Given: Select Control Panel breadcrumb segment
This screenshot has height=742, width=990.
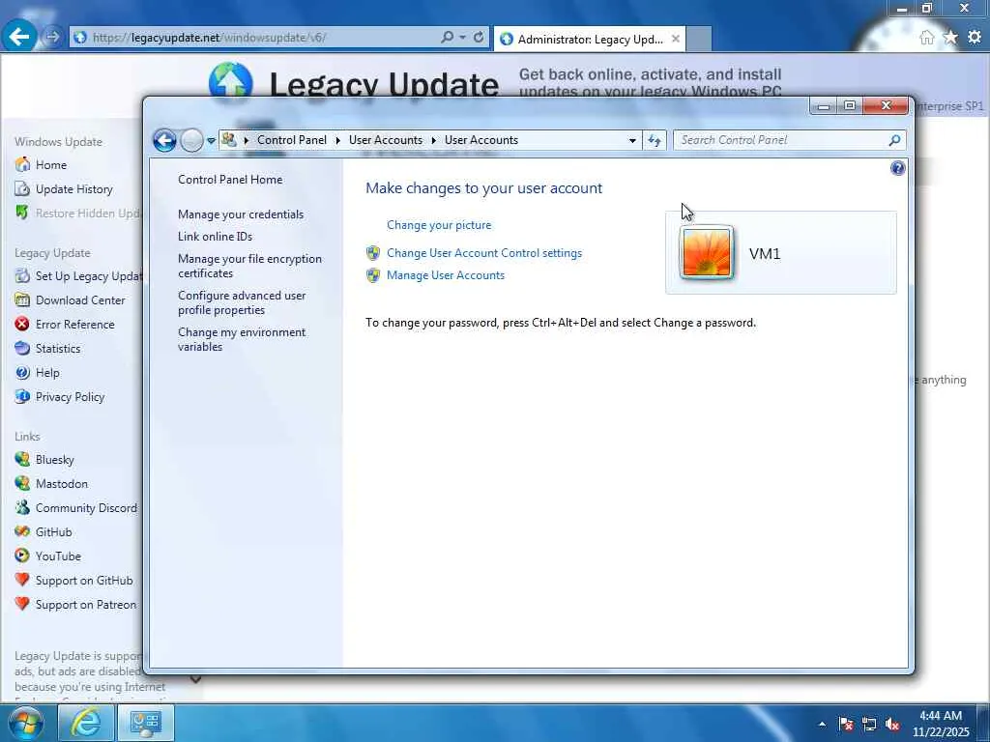Looking at the screenshot, I should [292, 140].
